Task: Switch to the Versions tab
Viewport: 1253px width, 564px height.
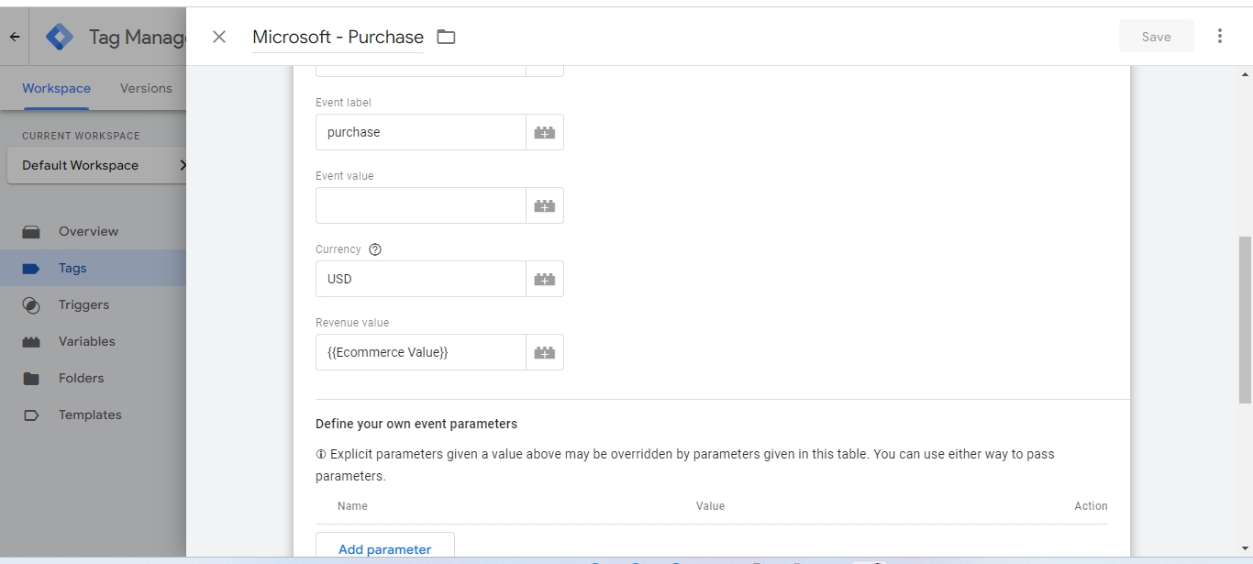Action: [146, 88]
